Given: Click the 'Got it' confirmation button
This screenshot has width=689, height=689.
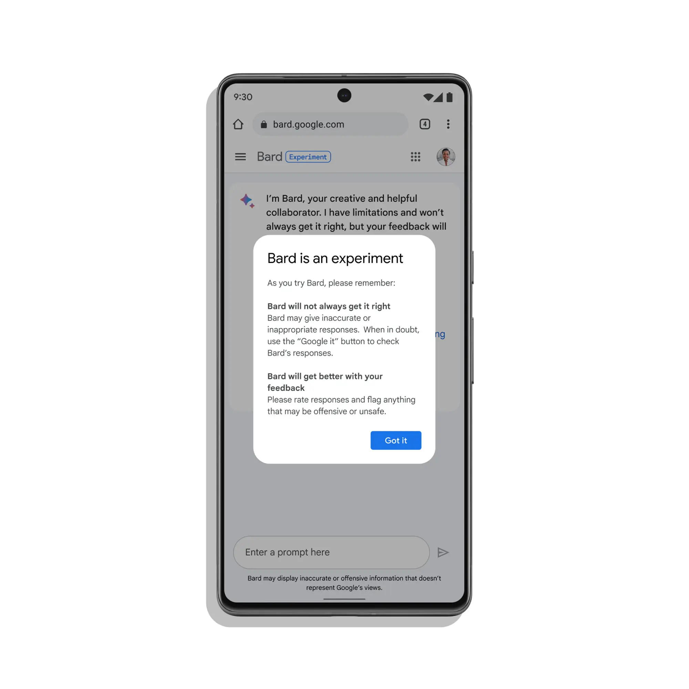Looking at the screenshot, I should [x=395, y=440].
